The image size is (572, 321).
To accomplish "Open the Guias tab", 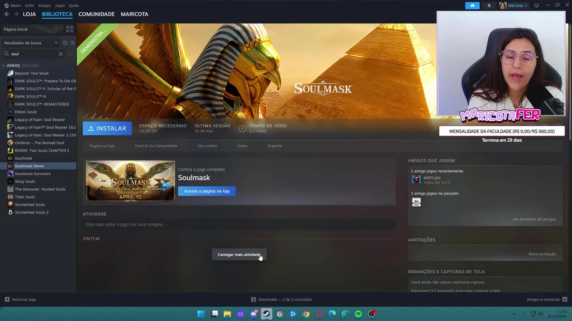I will (242, 146).
